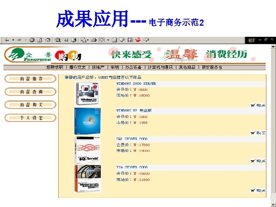Open the 其他商品 navigation item
Image resolution: width=276 pixels, height=207 pixels.
point(187,67)
